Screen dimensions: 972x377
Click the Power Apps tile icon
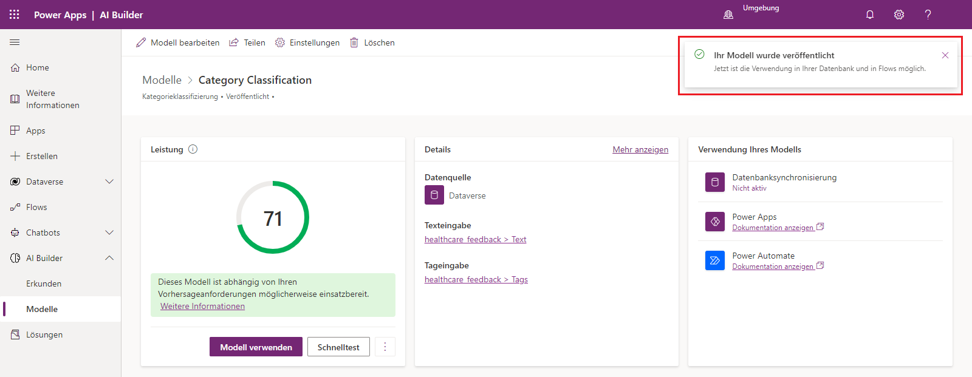pos(715,222)
